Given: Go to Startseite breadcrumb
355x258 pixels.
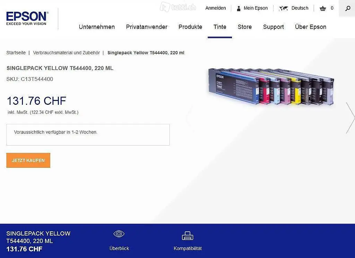Looking at the screenshot, I should 16,53.
